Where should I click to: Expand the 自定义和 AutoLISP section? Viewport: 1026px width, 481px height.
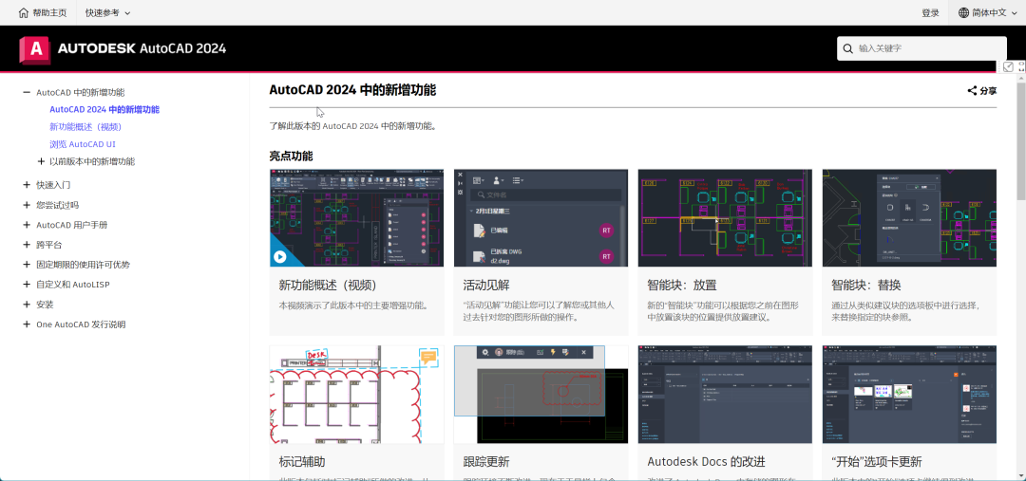click(x=27, y=285)
